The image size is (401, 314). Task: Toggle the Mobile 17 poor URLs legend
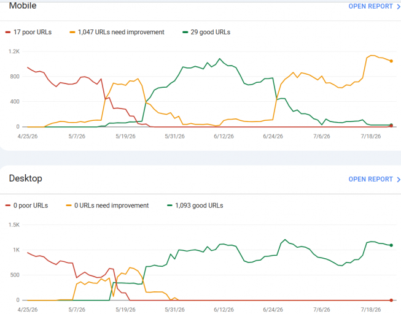point(28,32)
